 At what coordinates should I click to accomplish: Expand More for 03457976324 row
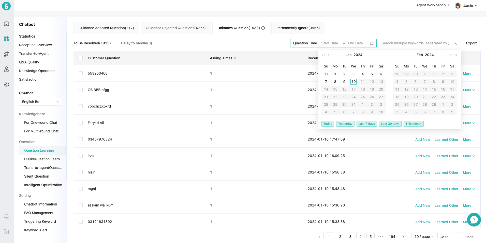click(469, 140)
